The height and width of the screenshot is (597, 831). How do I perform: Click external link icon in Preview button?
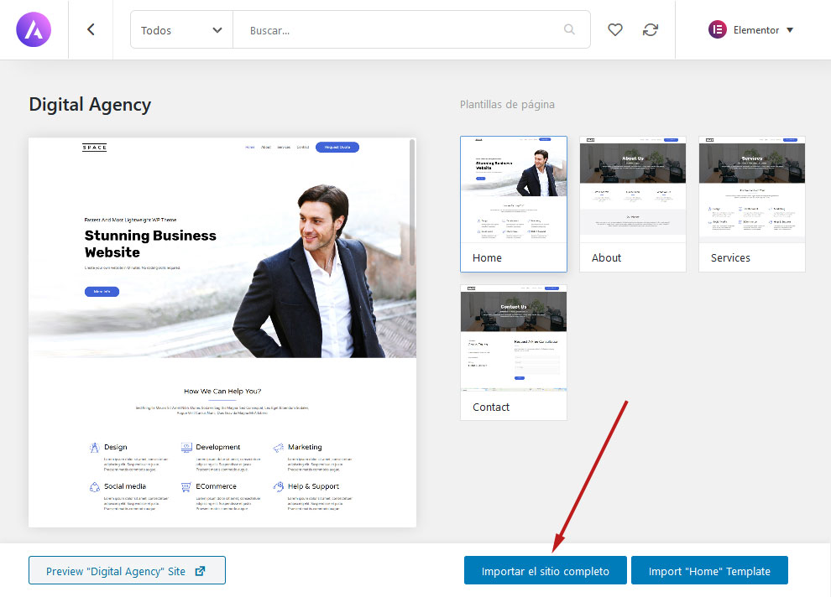tap(200, 571)
